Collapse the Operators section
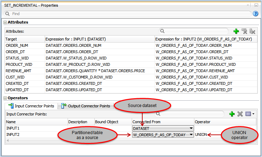This screenshot has width=262, height=157. (5, 98)
